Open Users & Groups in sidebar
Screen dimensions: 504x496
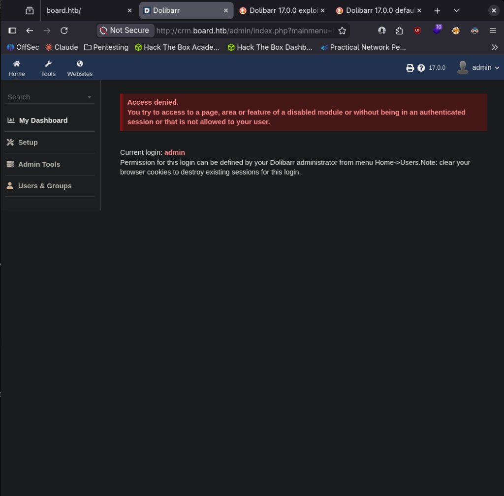point(45,186)
